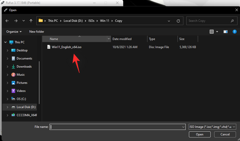Open OS (C:) drive in navigation pane
Screen dimensions: 240x141
click(x=21, y=99)
